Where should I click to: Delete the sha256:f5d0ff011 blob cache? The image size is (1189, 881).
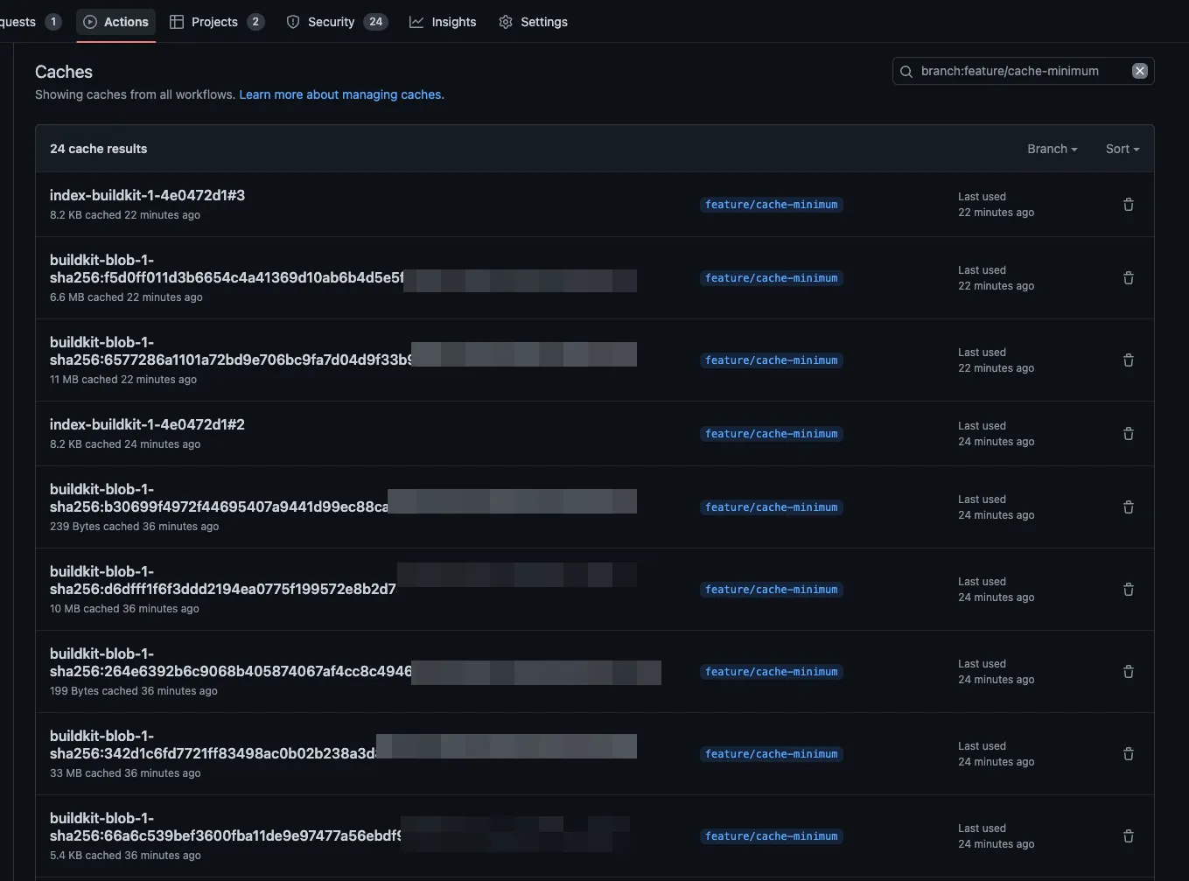[1128, 278]
